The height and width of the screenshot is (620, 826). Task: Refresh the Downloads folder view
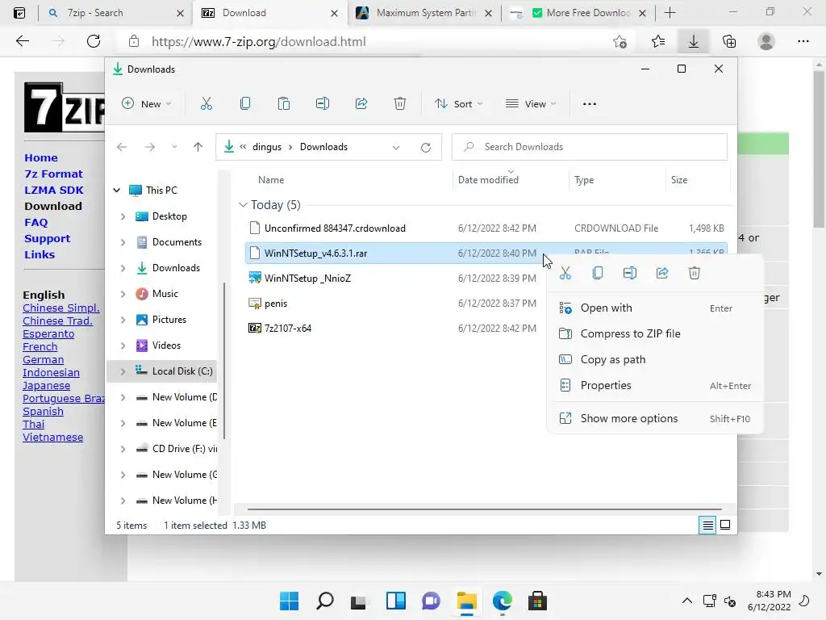click(426, 148)
